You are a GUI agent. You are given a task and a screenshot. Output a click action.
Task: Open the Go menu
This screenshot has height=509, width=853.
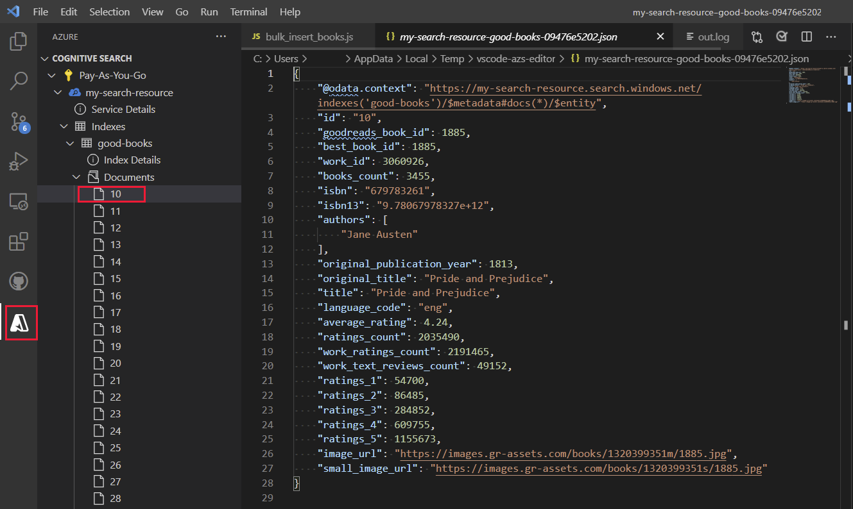pos(182,12)
